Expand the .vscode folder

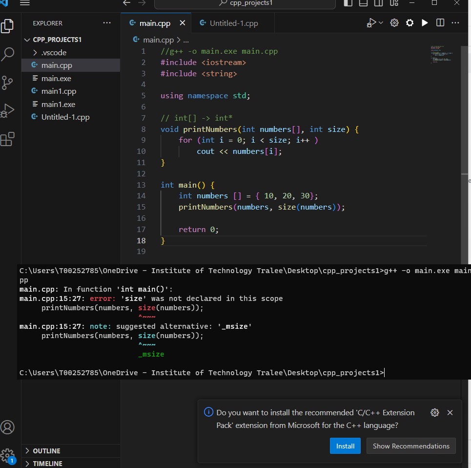[x=71, y=53]
